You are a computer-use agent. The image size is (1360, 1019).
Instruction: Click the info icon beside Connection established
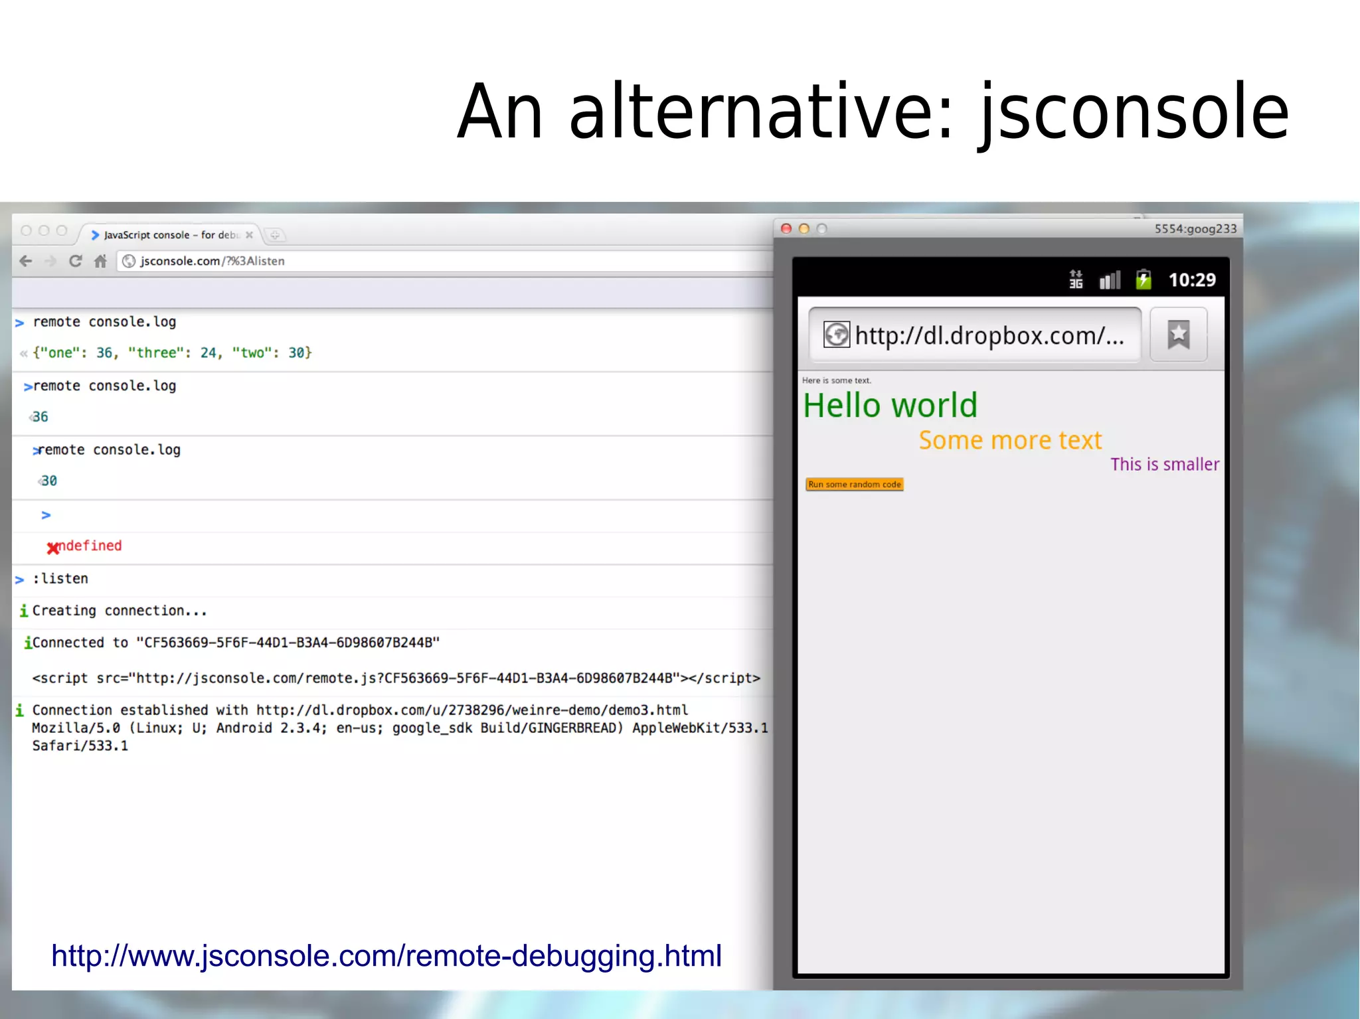[x=20, y=710]
